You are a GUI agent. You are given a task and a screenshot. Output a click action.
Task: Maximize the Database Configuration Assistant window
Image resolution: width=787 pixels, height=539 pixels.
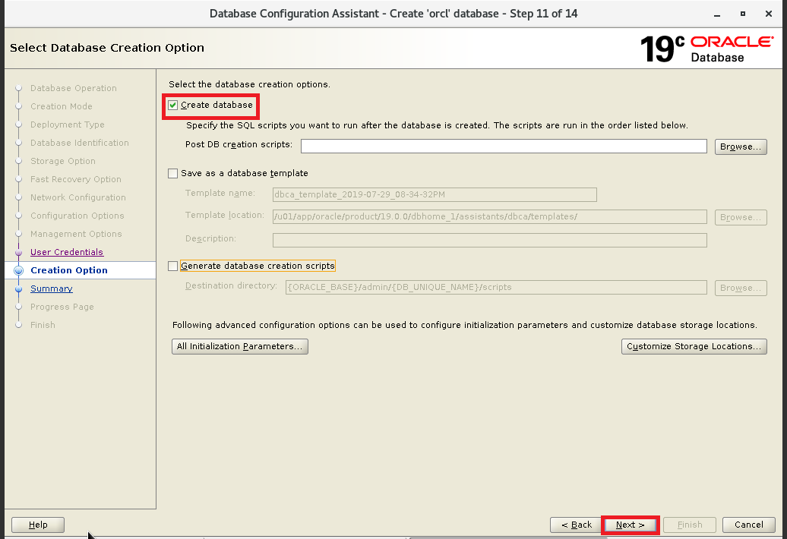(x=743, y=14)
